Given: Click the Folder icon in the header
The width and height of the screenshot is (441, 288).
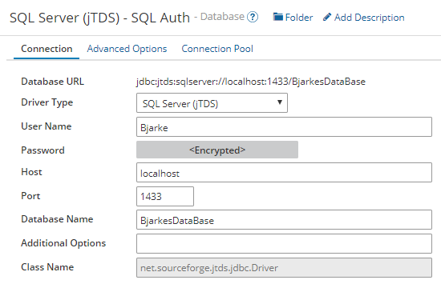Looking at the screenshot, I should [x=278, y=17].
